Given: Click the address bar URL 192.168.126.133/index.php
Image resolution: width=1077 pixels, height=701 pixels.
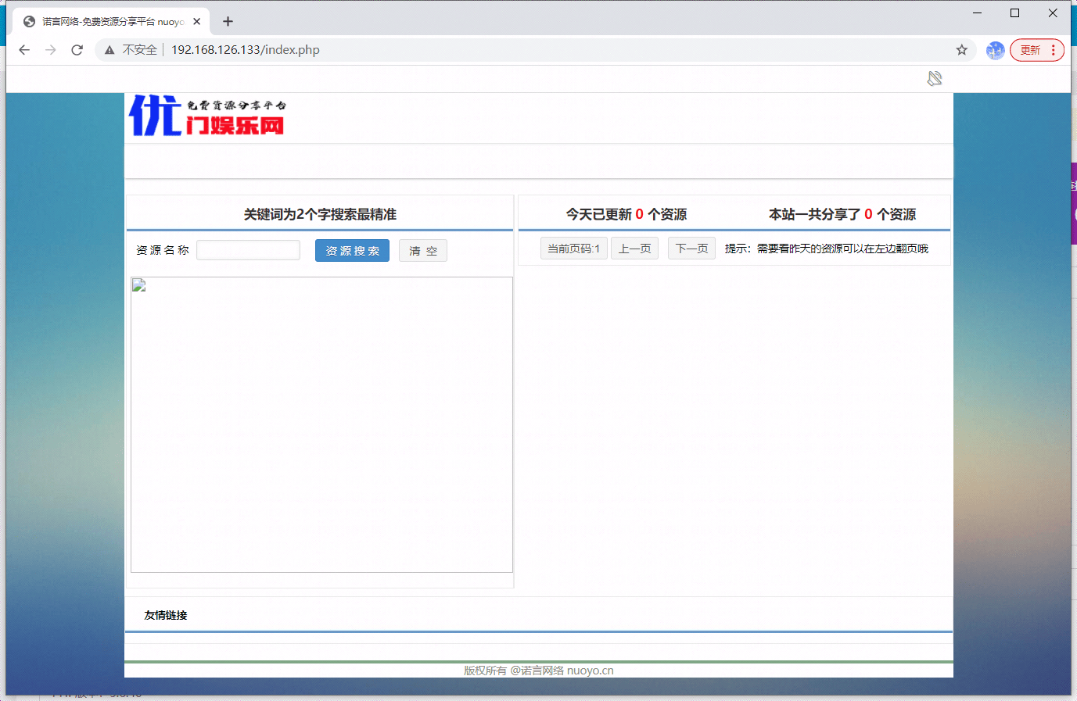Looking at the screenshot, I should pyautogui.click(x=246, y=50).
